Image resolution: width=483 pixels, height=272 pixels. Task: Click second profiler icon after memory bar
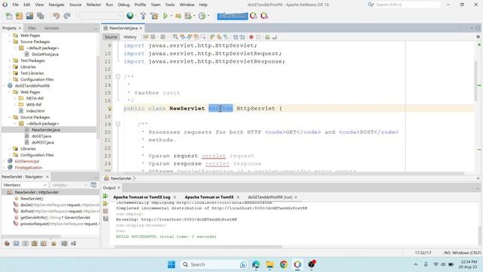pos(264,16)
